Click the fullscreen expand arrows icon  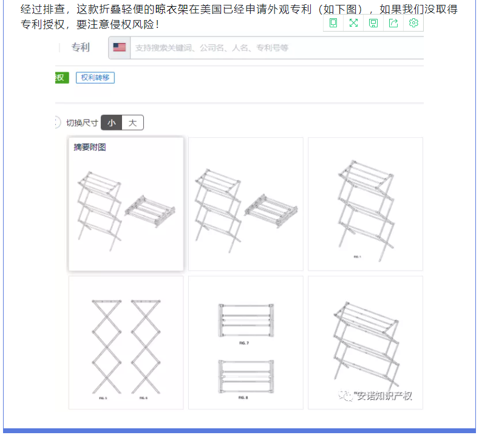[x=353, y=23]
